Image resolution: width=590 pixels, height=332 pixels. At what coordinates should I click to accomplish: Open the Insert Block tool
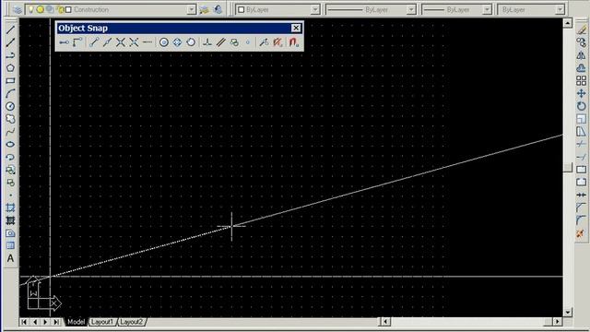click(x=10, y=170)
